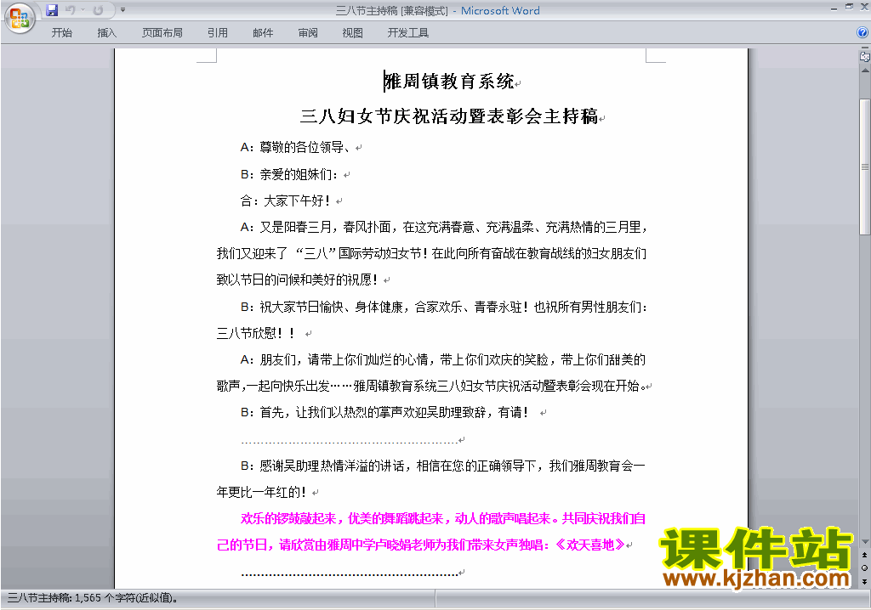871x610 pixels.
Task: Click the line B：首先，让我们以热烈的掌声
Action: (x=384, y=412)
